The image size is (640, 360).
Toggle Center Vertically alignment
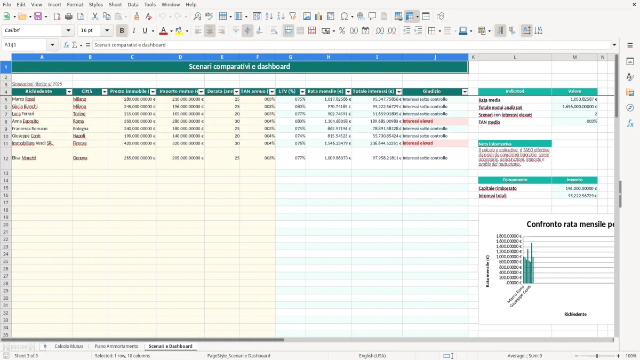click(x=247, y=31)
